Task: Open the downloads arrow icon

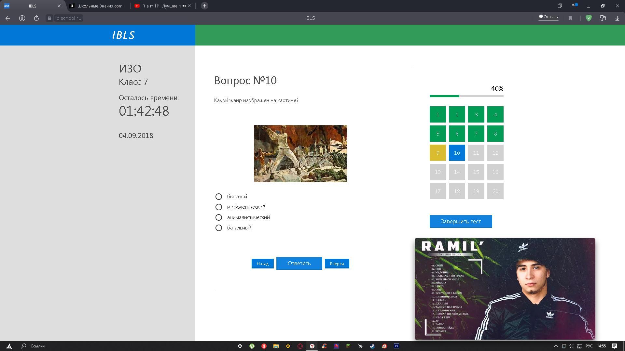Action: point(617,18)
